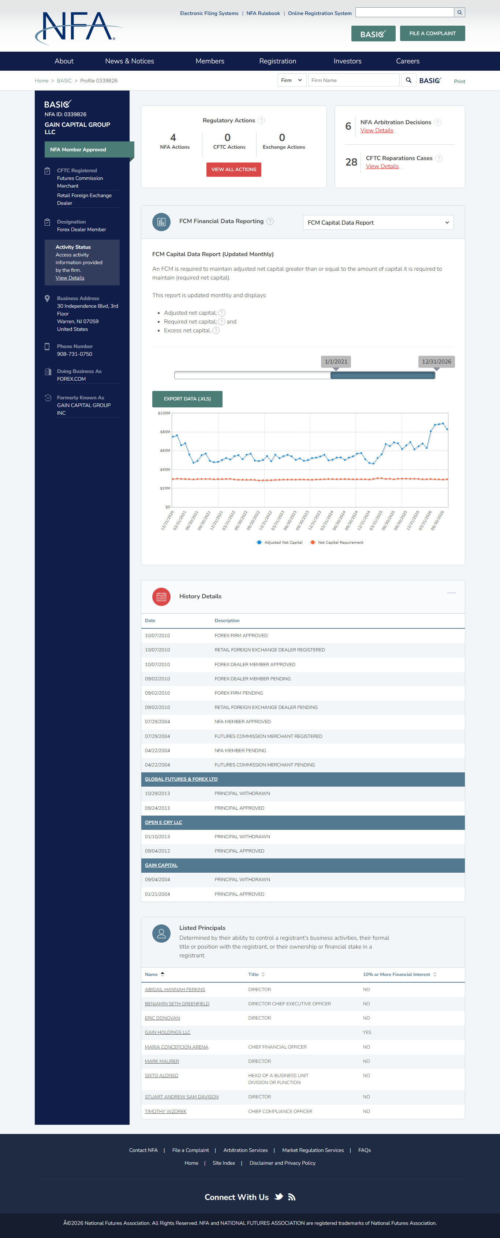The height and width of the screenshot is (1238, 500).
Task: Click the Firm Name input field
Action: tap(354, 80)
